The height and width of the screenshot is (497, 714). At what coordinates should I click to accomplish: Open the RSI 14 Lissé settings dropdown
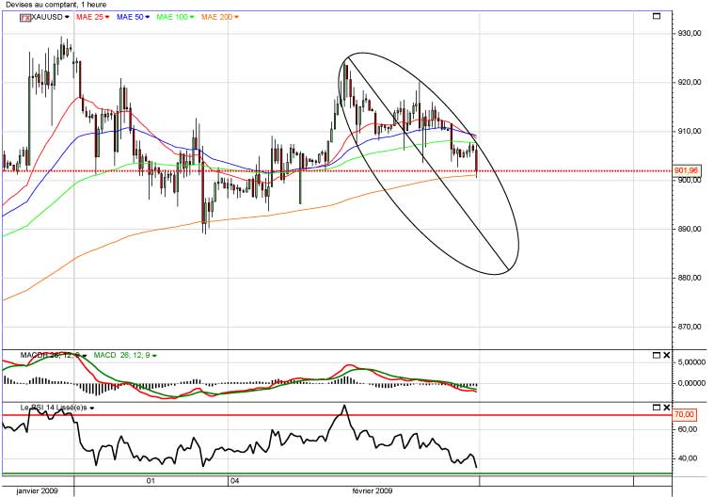point(92,409)
